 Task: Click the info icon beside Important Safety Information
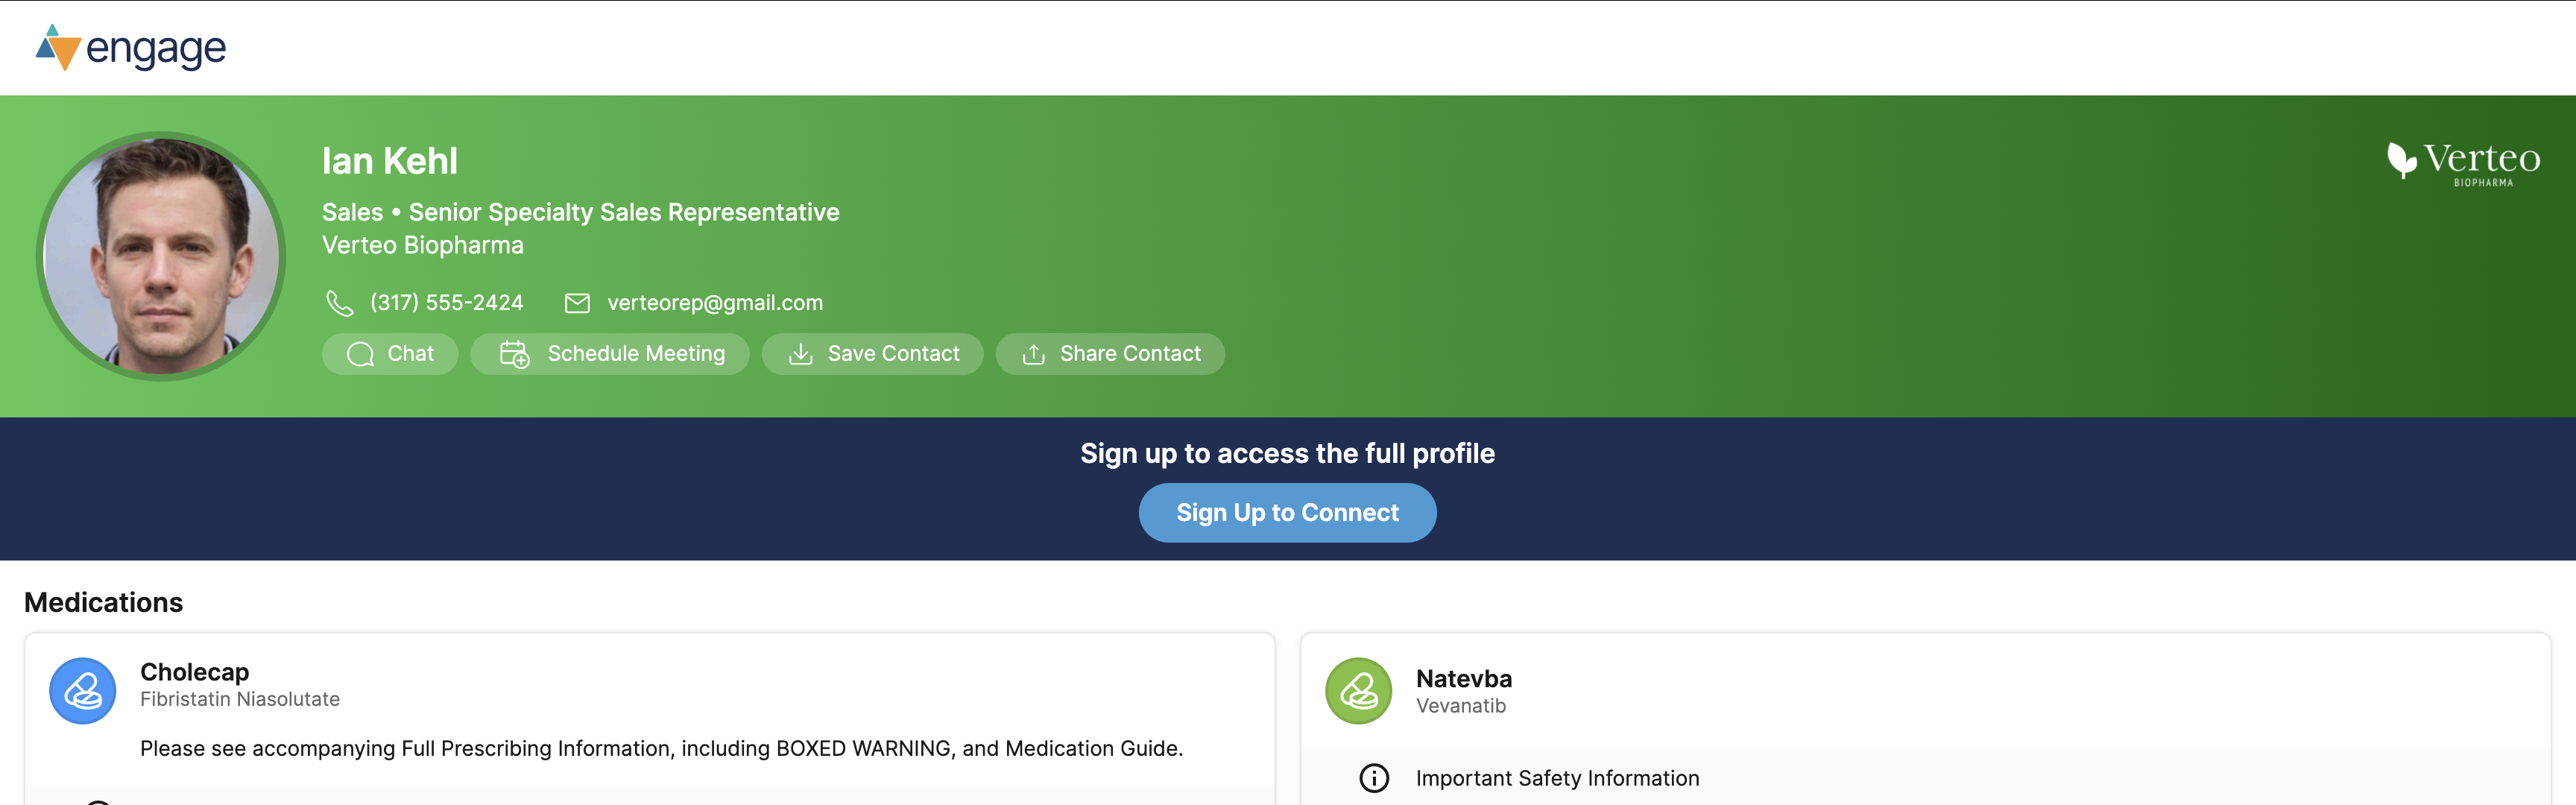(1374, 778)
